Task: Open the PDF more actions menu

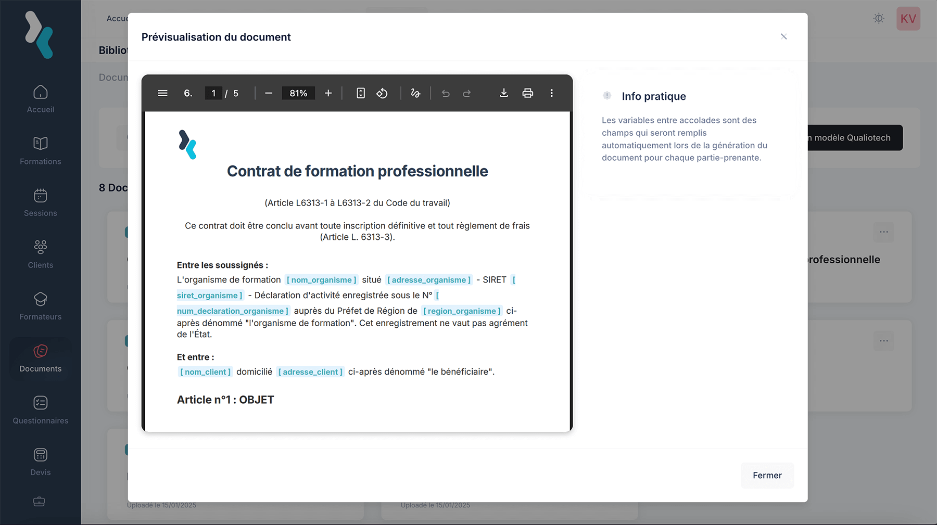Action: tap(551, 93)
